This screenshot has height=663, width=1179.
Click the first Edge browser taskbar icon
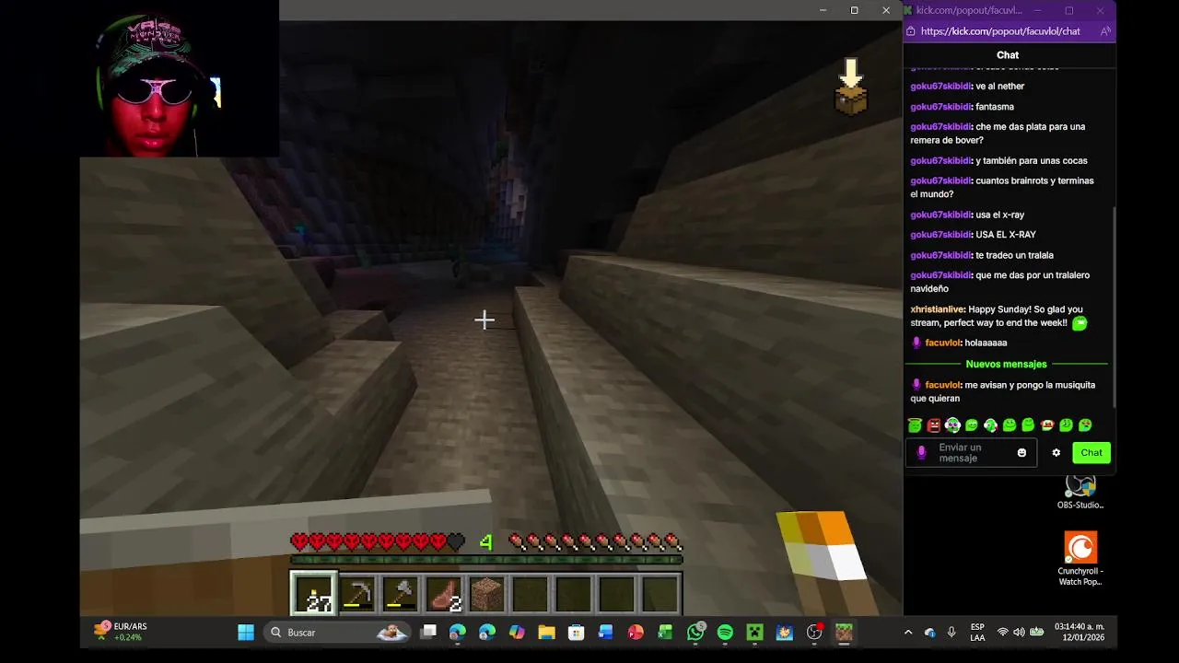click(458, 633)
